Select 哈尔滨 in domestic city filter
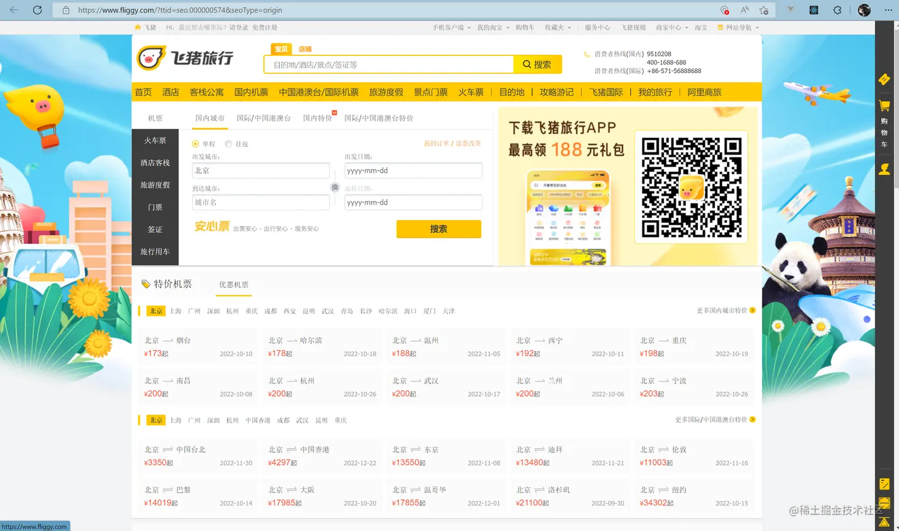Screen dimensions: 899x531 click(388, 311)
